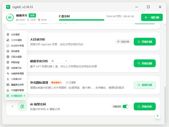The image size is (169, 127).
Task: Open the C: drive dropdown
Action: click(x=60, y=61)
